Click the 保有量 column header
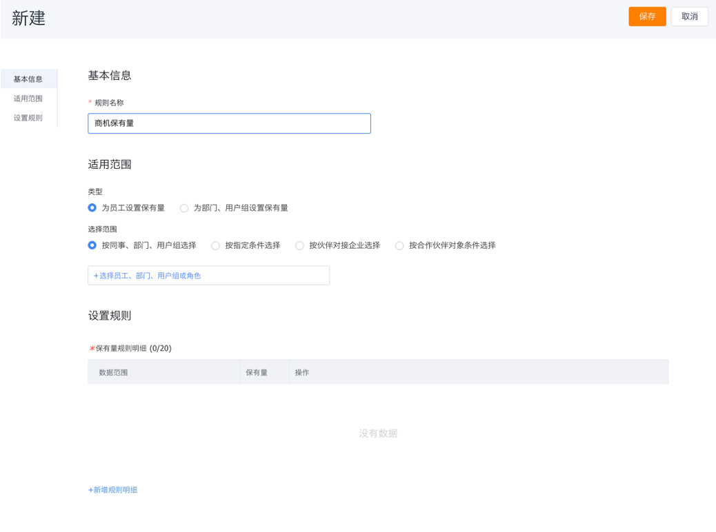 [x=257, y=372]
